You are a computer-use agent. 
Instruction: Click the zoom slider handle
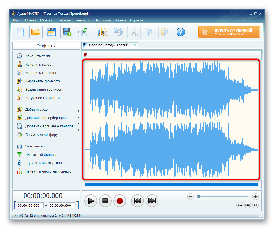point(198,196)
